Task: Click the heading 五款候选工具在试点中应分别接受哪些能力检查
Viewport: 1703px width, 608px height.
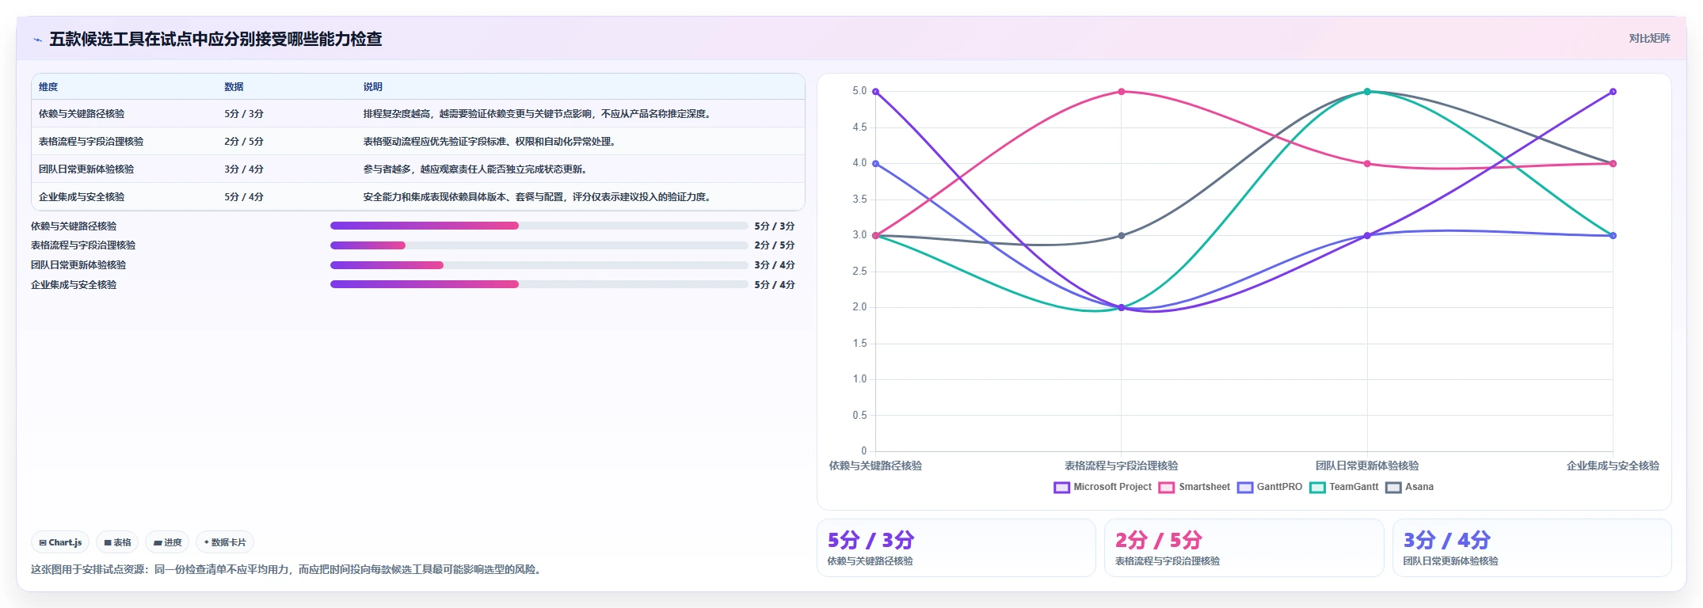Action: click(x=215, y=39)
